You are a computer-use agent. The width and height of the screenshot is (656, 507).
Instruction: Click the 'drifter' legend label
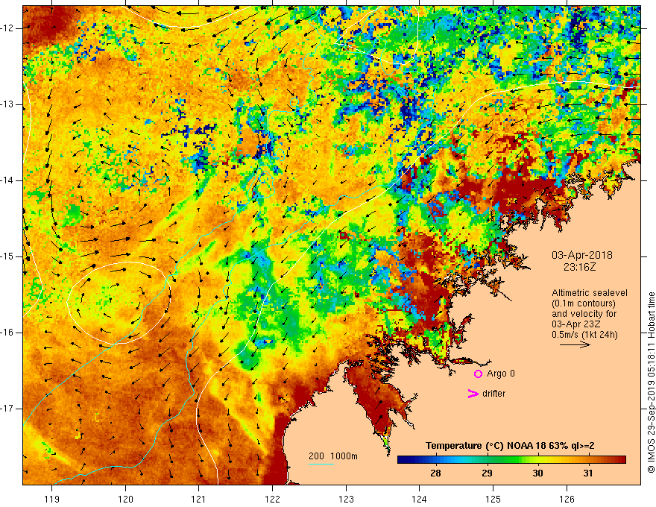[x=493, y=394]
